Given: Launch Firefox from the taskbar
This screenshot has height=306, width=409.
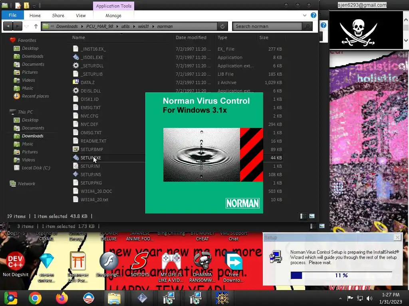Looking at the screenshot, I should 62,298.
